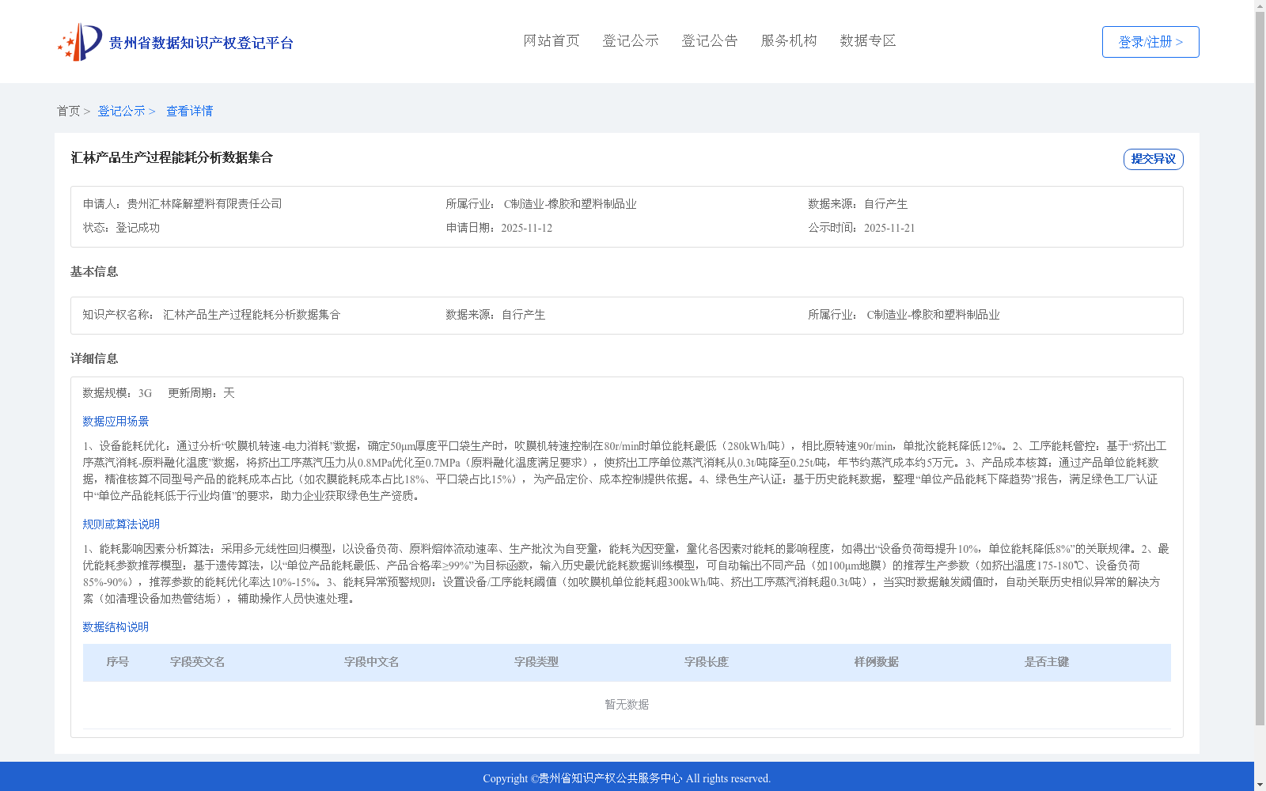Click 规则或算法说明 subsection label

click(121, 524)
